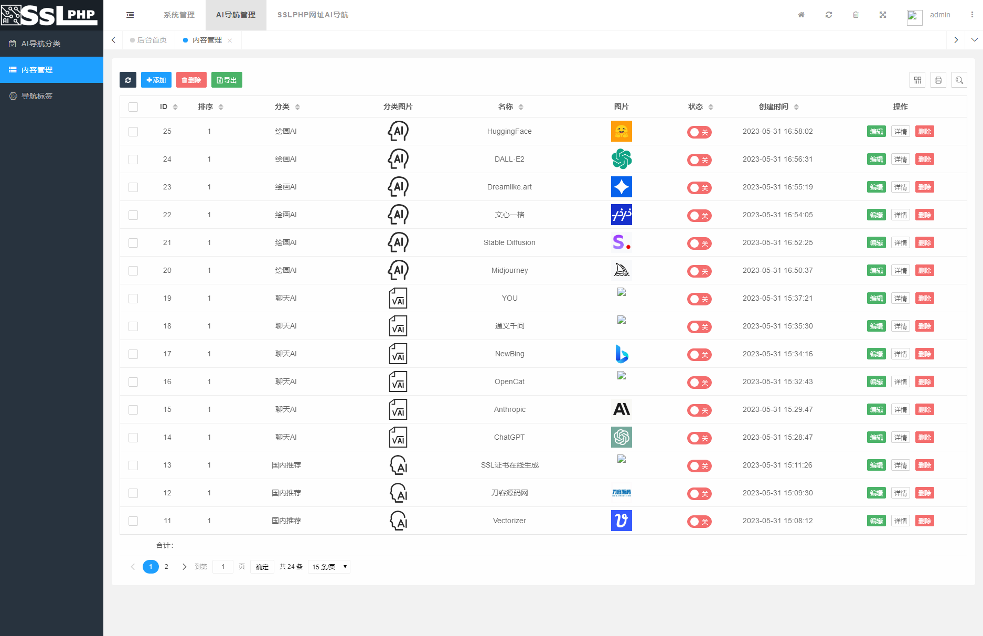
Task: Enter fullscreen using the expand icon
Action: [x=883, y=15]
